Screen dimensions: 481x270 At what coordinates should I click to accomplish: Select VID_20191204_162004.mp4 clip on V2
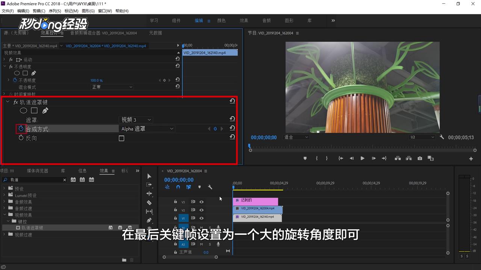[x=257, y=210]
